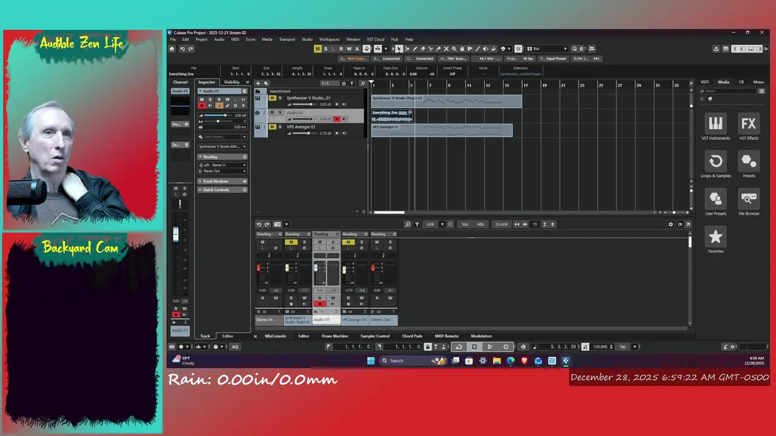The height and width of the screenshot is (436, 776).
Task: Toggle global Mute state M in toolbar
Action: (318, 48)
